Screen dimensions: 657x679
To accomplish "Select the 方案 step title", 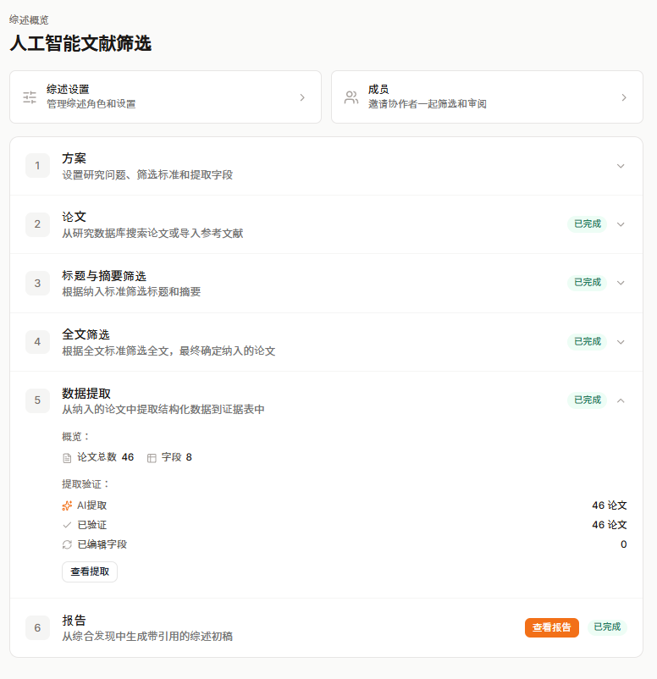I will tap(74, 158).
